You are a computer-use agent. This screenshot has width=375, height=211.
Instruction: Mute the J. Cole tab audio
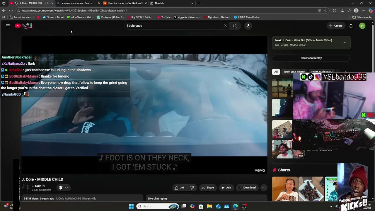tap(16, 3)
